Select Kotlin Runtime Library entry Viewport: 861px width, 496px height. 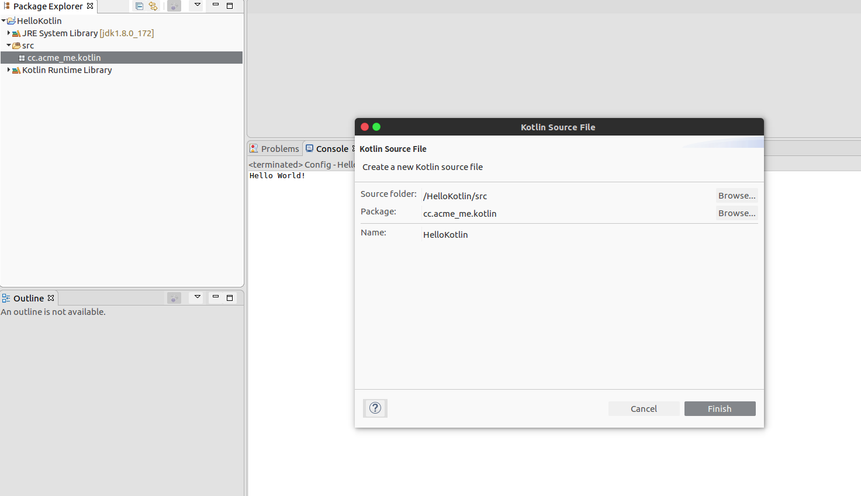pos(67,70)
